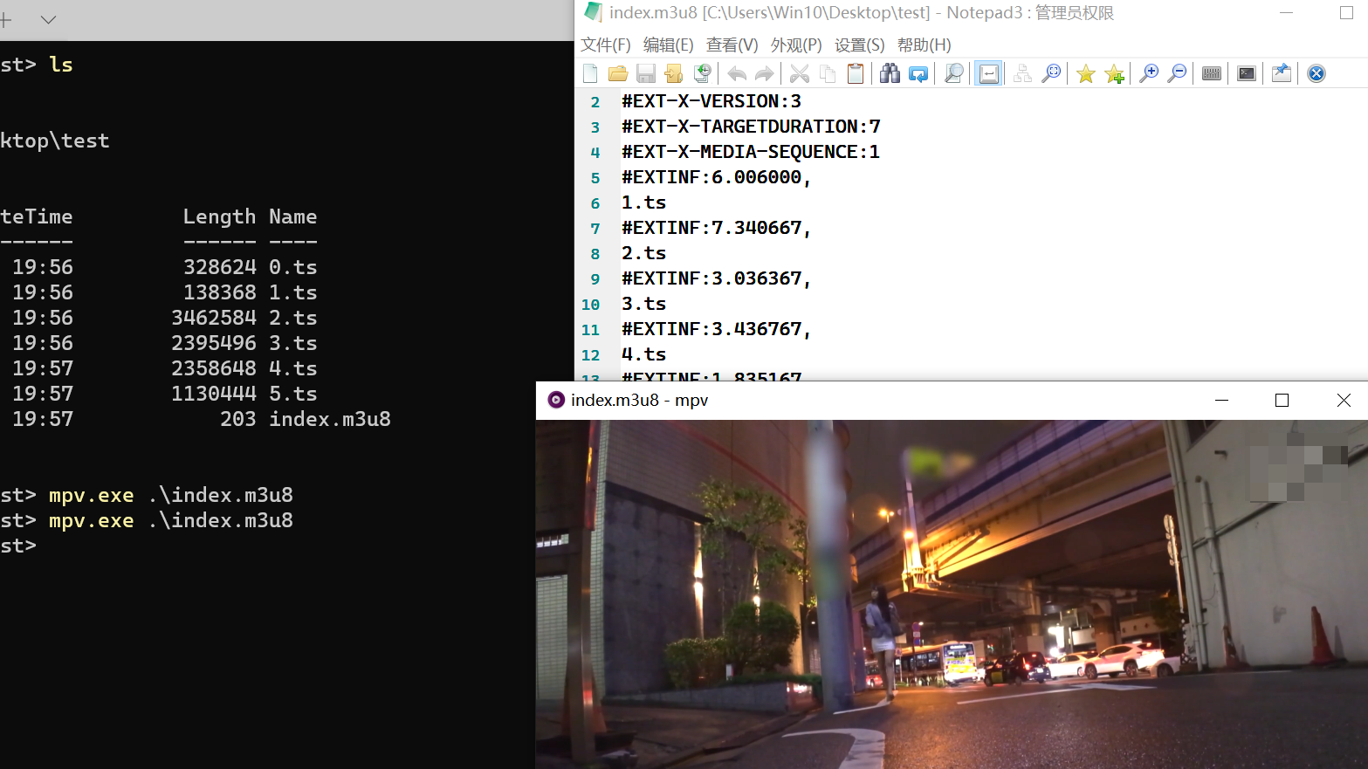The image size is (1368, 769).
Task: Zoom out the editor text
Action: (1177, 73)
